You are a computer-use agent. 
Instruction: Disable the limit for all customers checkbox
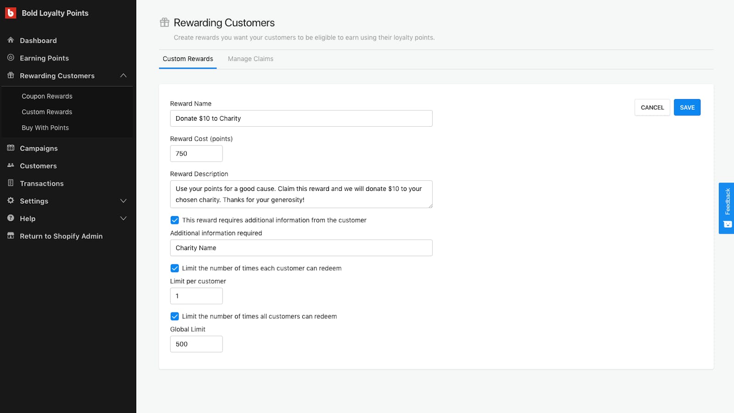[175, 316]
